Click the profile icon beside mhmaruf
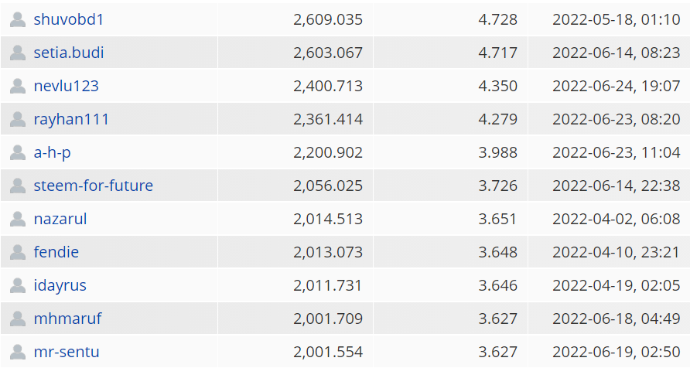The image size is (690, 368). point(18,319)
